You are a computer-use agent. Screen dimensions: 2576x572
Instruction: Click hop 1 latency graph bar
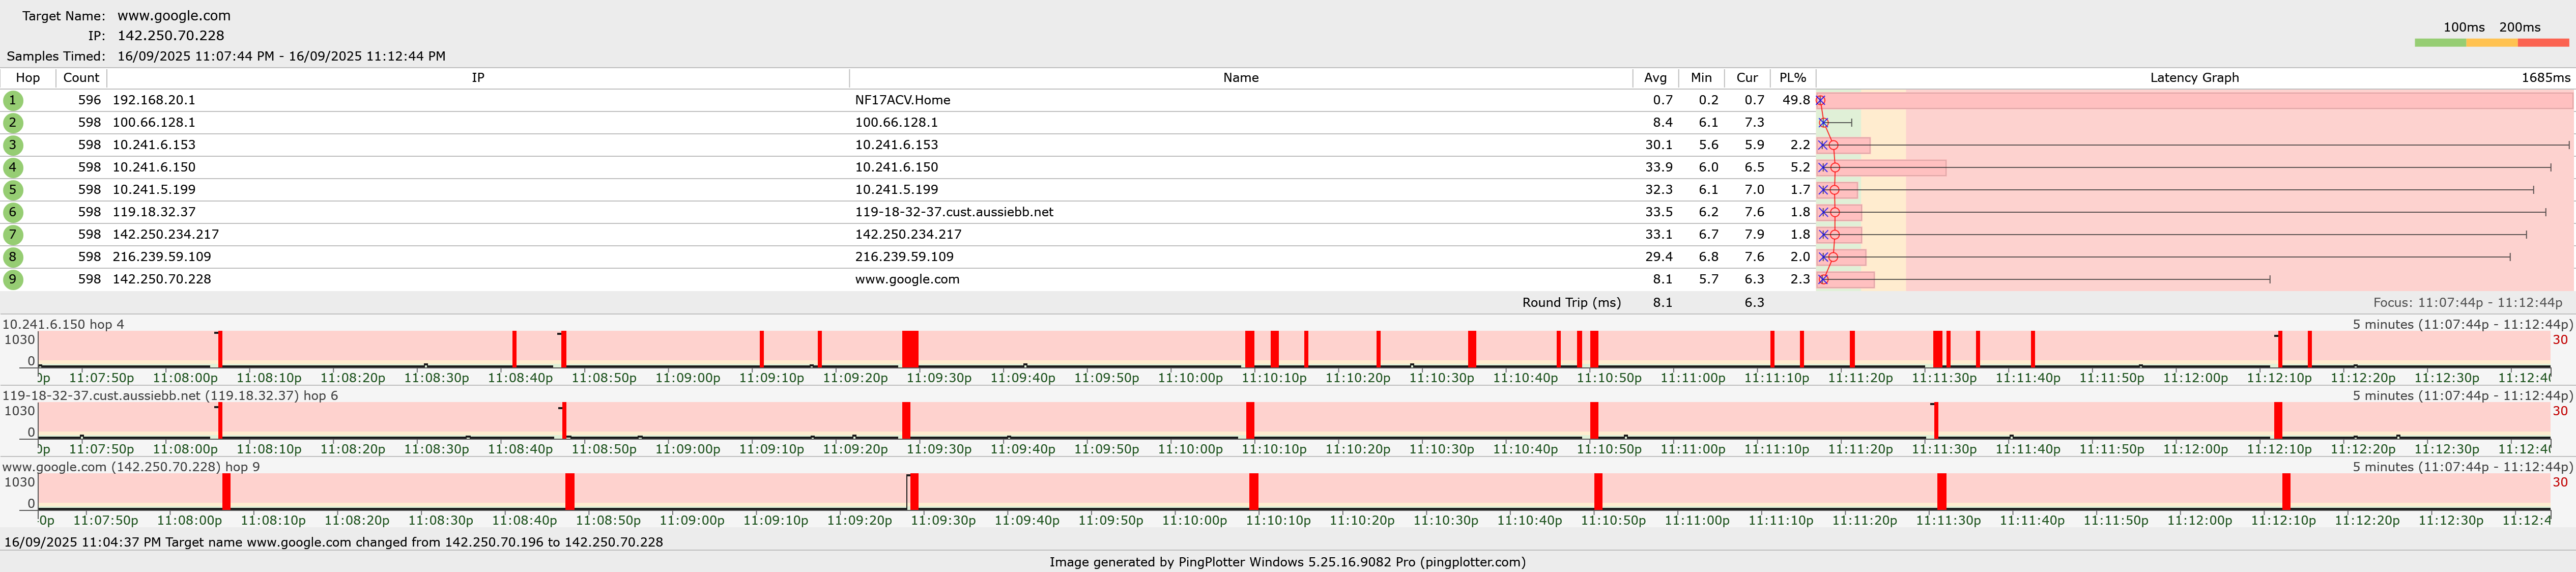[x=2194, y=100]
